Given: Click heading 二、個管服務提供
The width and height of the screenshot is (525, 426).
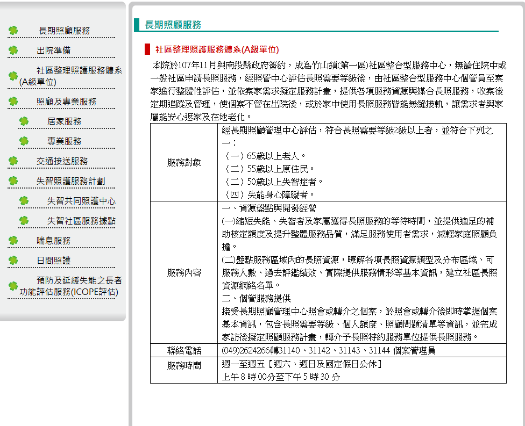Looking at the screenshot, I should tap(256, 298).
